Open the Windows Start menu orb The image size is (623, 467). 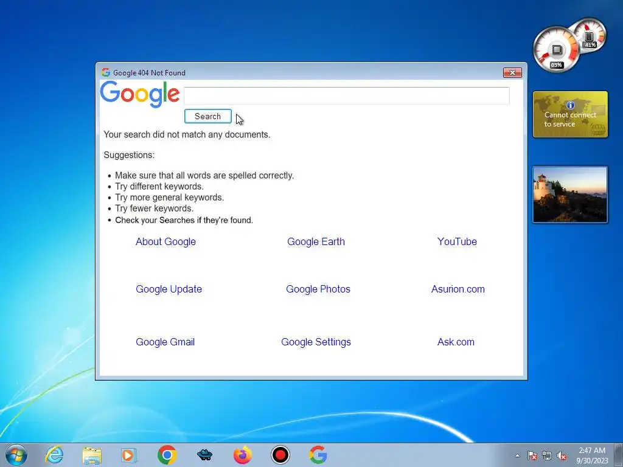click(x=16, y=455)
